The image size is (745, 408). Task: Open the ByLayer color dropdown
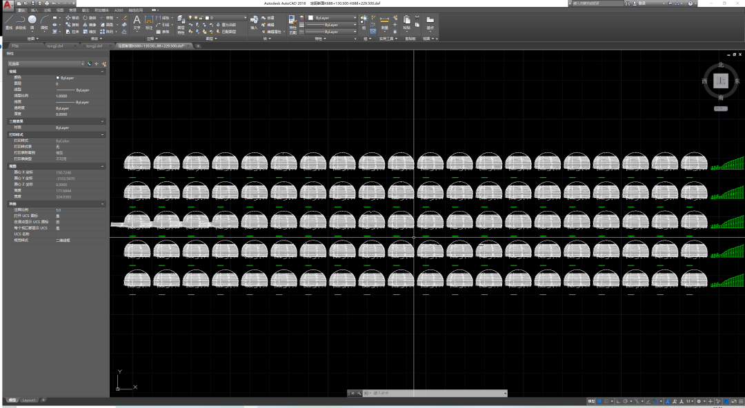(x=332, y=17)
